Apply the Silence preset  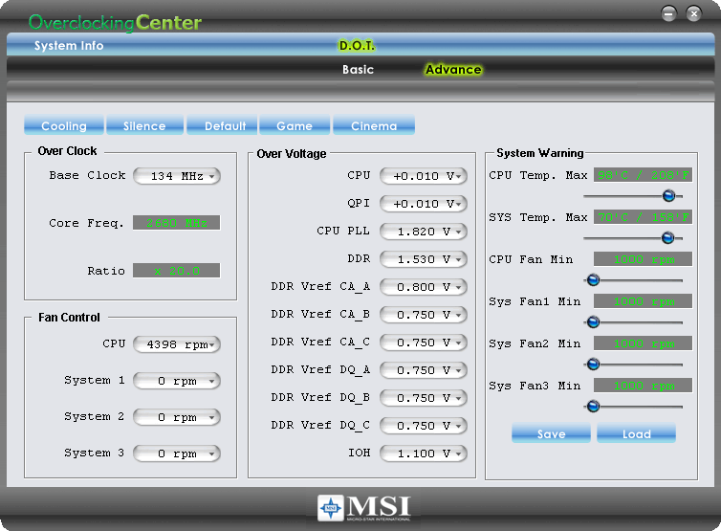pos(144,125)
